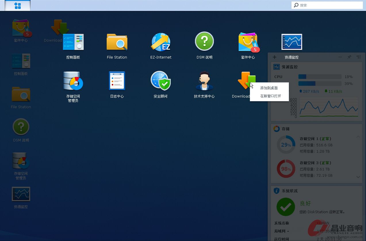Click the 存储空间 1 (正常) title

[316, 139]
